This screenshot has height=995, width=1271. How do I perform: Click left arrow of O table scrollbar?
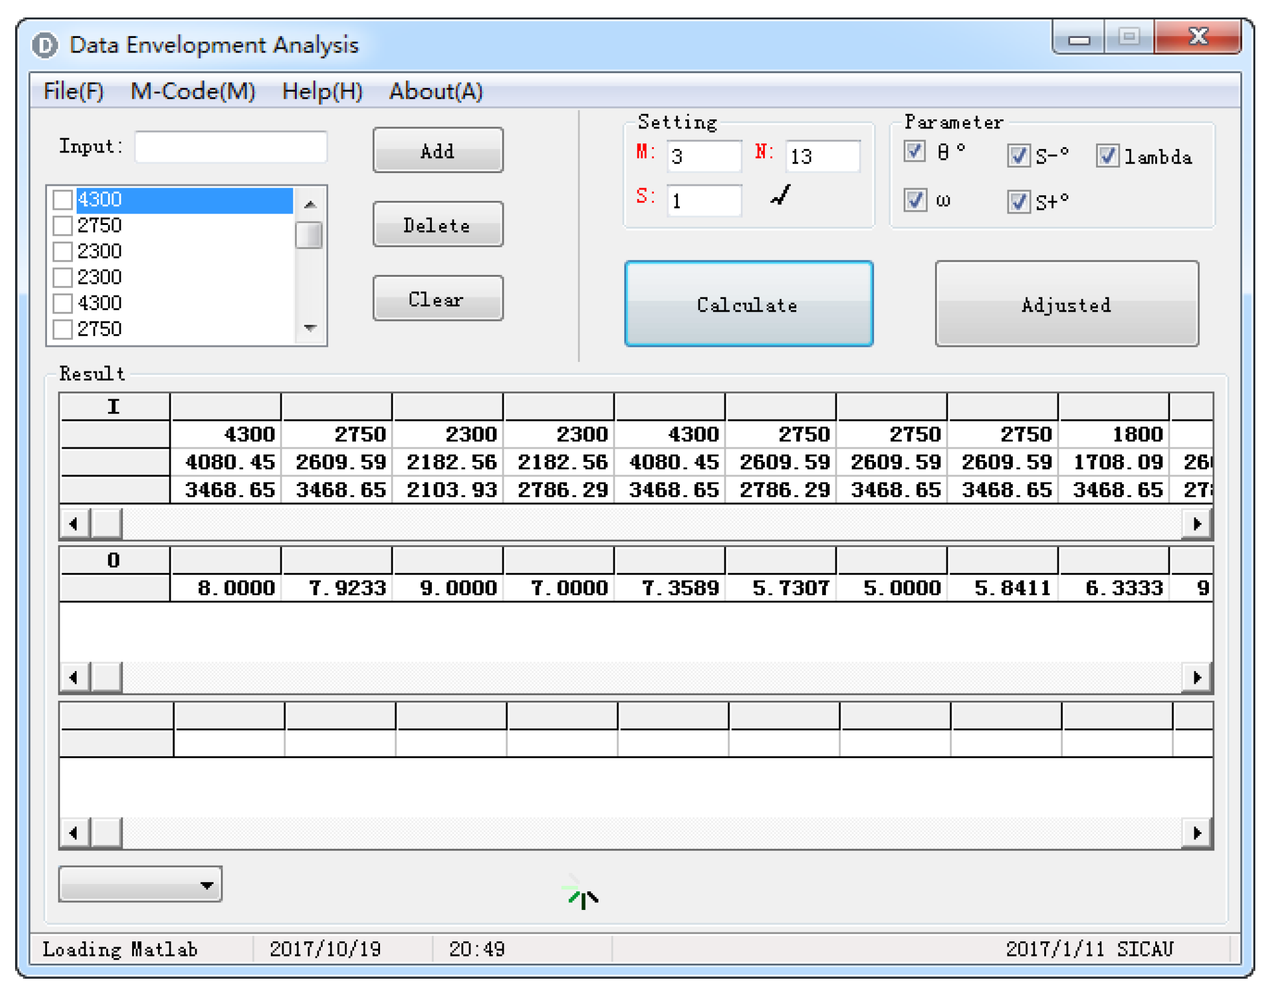(74, 677)
